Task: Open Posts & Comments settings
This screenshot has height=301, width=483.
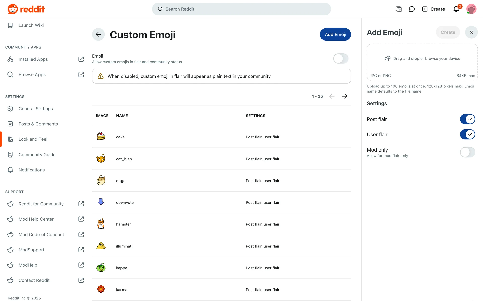Action: click(38, 124)
